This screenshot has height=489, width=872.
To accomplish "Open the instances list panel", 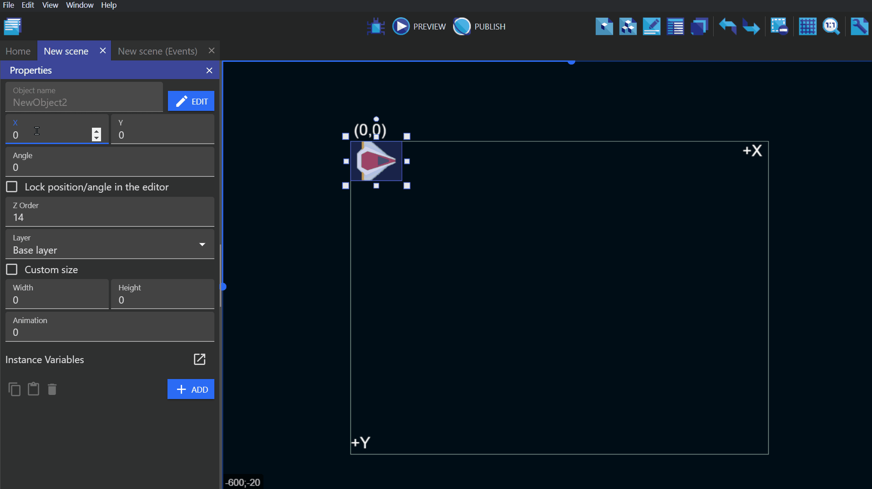I will pos(675,26).
